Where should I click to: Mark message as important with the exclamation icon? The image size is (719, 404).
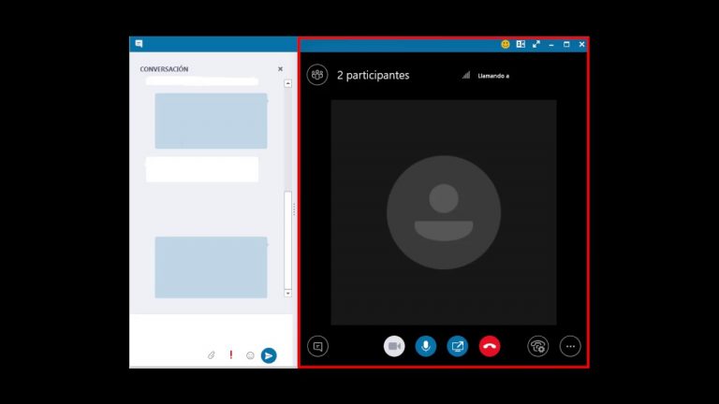(x=231, y=354)
